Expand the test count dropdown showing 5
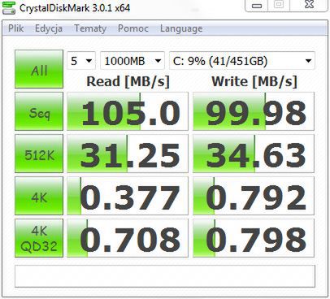Viewport: 330px width, 299px height. coord(81,61)
